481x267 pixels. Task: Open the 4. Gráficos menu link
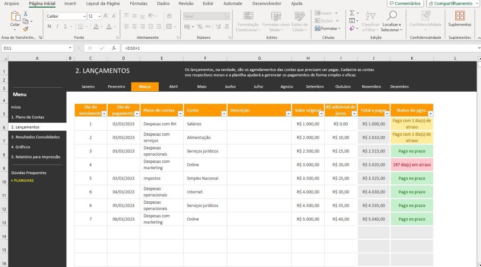[20, 147]
